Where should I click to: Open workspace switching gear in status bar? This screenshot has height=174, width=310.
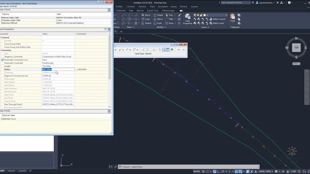276,172
